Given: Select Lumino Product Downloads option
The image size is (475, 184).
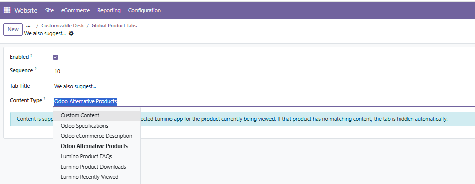Looking at the screenshot, I should click(96, 167).
